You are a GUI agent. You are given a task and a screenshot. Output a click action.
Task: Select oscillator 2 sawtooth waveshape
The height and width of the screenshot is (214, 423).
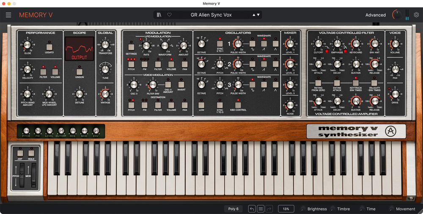click(x=264, y=64)
